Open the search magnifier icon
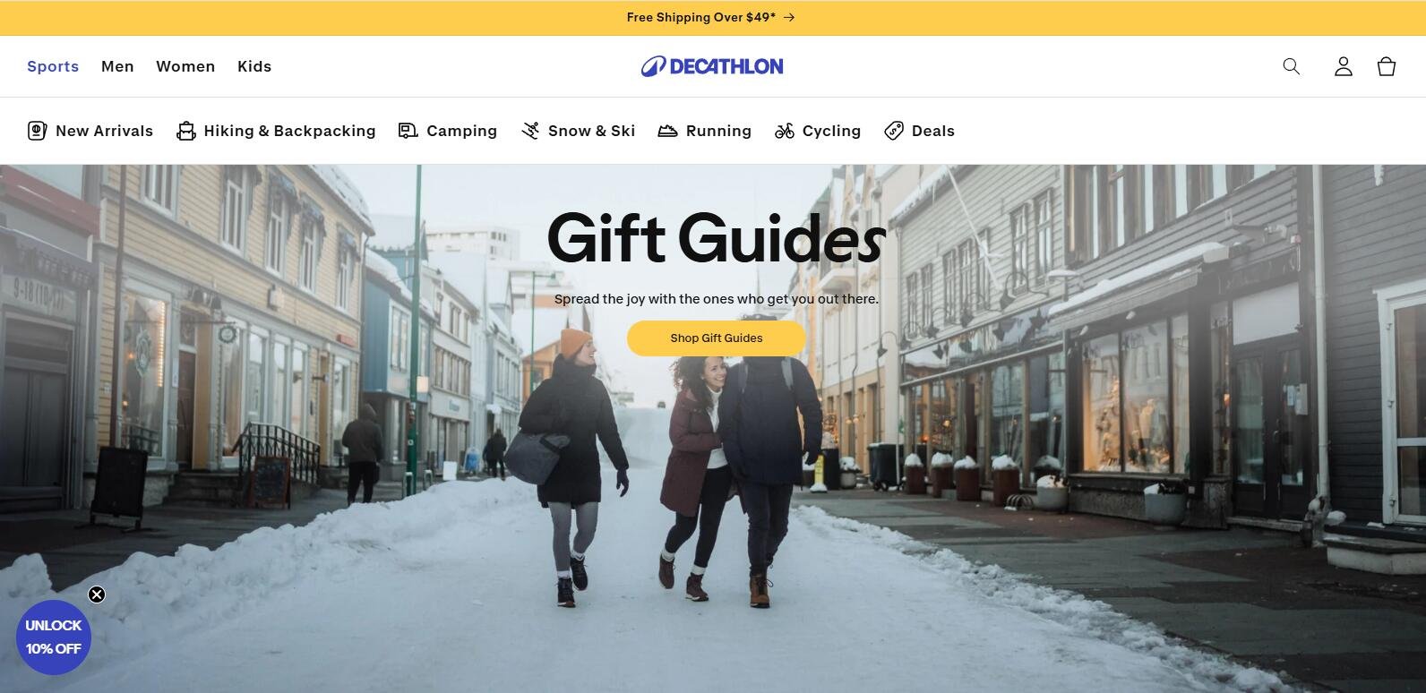Image resolution: width=1426 pixels, height=693 pixels. [x=1291, y=66]
